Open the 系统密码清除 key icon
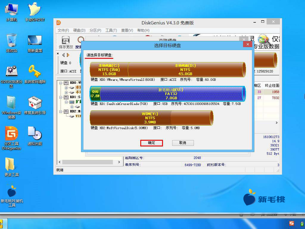 click(35, 74)
